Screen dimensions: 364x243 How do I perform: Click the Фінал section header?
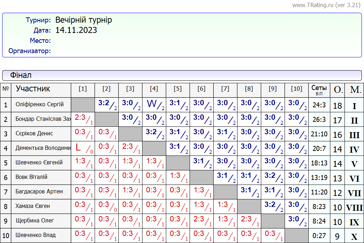point(21,75)
